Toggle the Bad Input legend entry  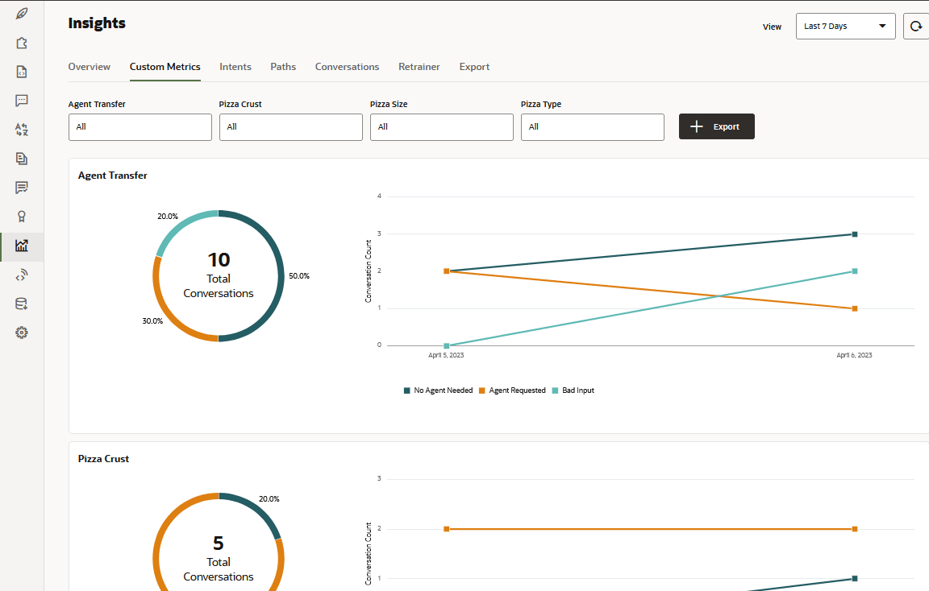pyautogui.click(x=573, y=390)
